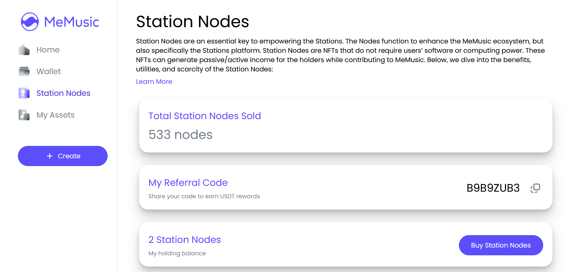The width and height of the screenshot is (570, 272).
Task: Click the Buy Station Nodes button
Action: [x=500, y=245]
